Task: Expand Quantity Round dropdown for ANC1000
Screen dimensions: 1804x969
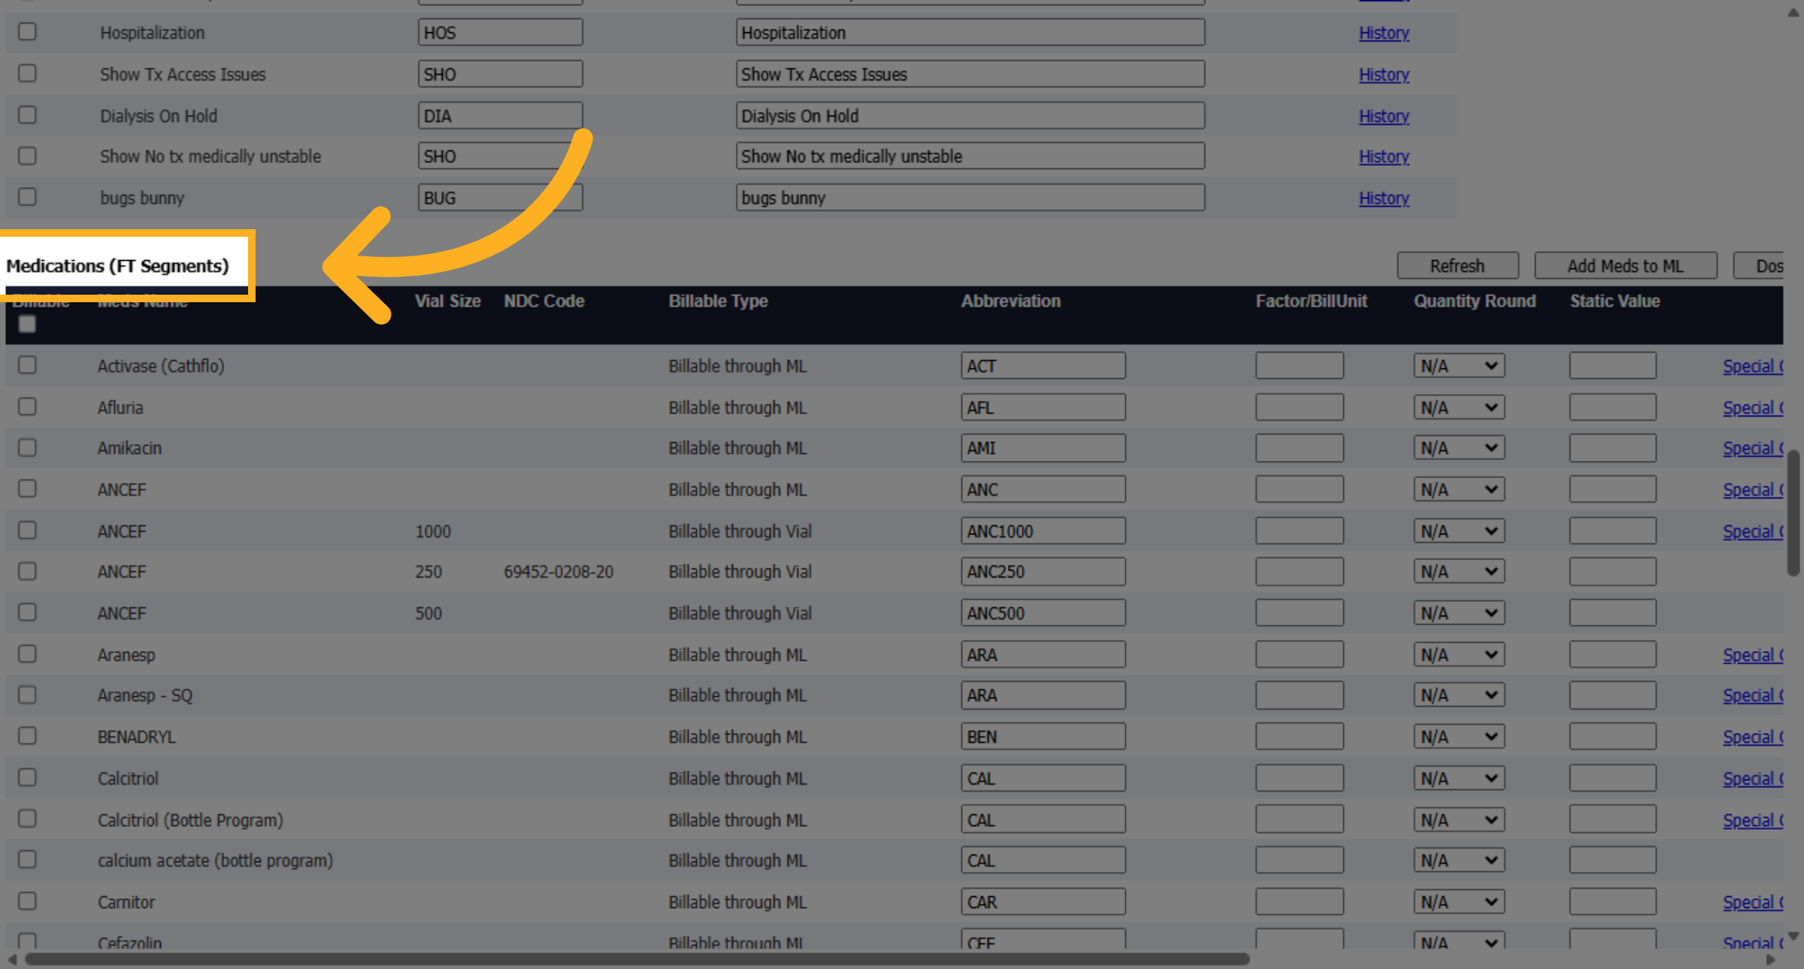Action: (1459, 531)
